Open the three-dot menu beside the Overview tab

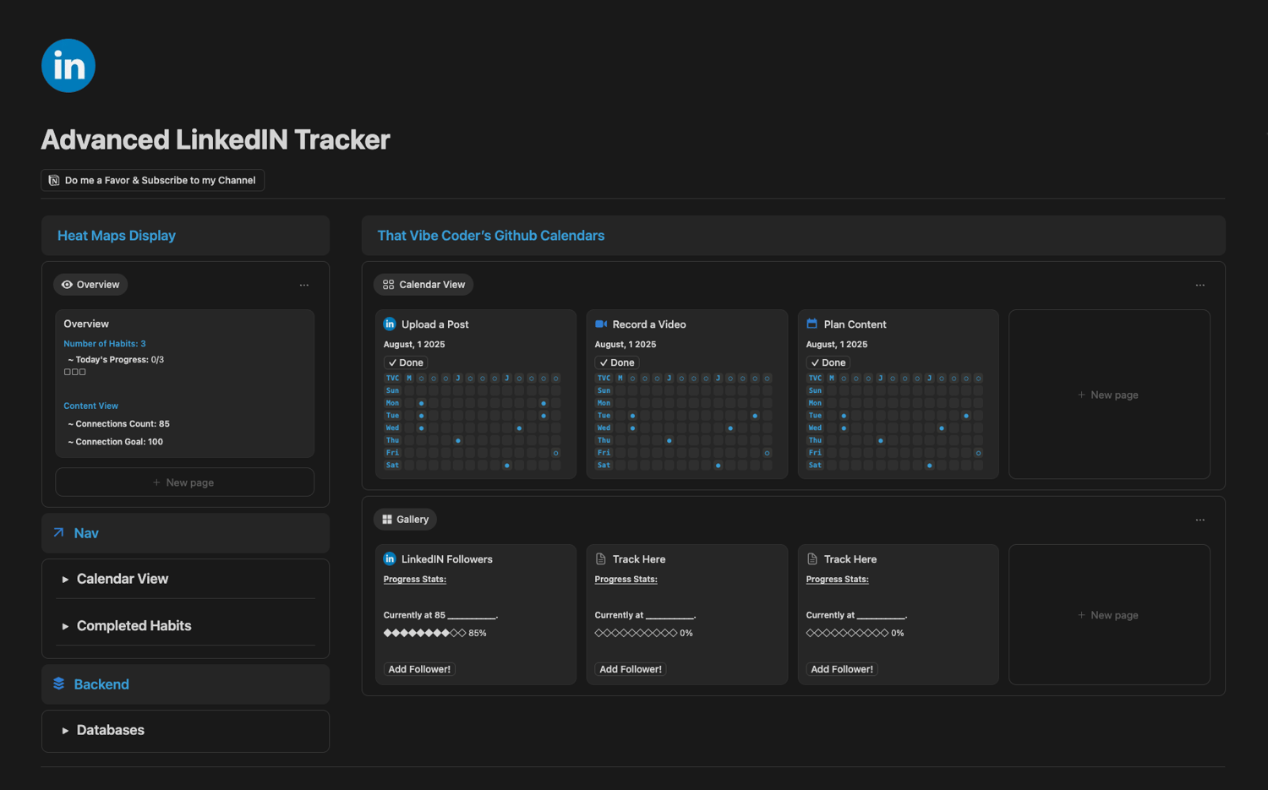304,286
